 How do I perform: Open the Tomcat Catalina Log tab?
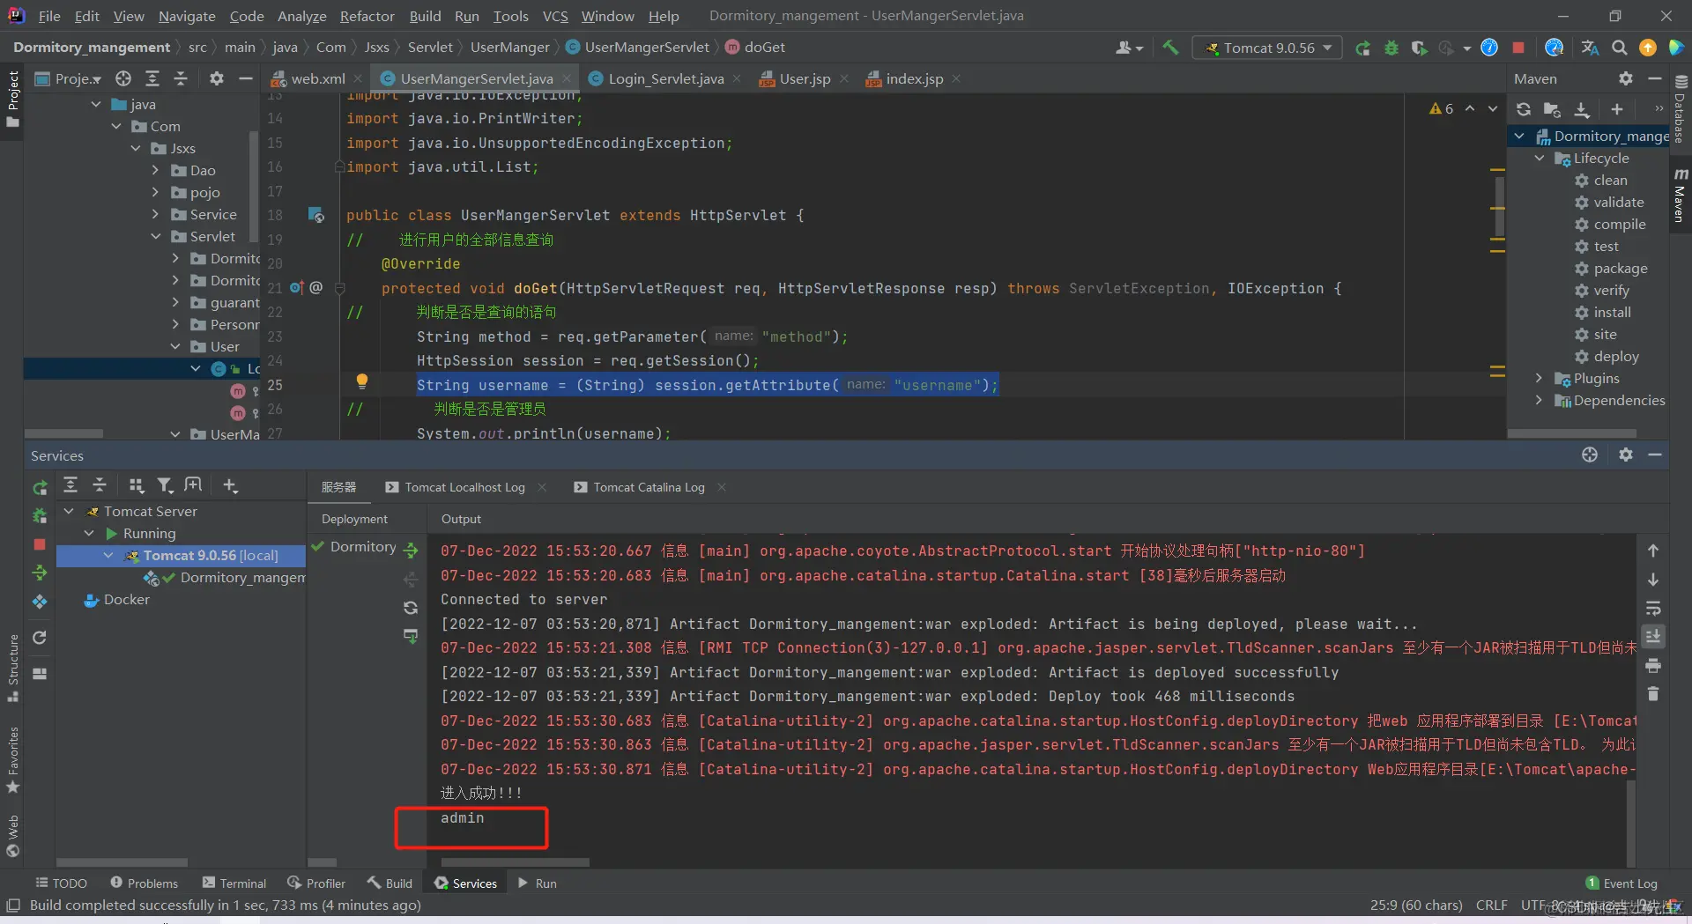click(649, 487)
